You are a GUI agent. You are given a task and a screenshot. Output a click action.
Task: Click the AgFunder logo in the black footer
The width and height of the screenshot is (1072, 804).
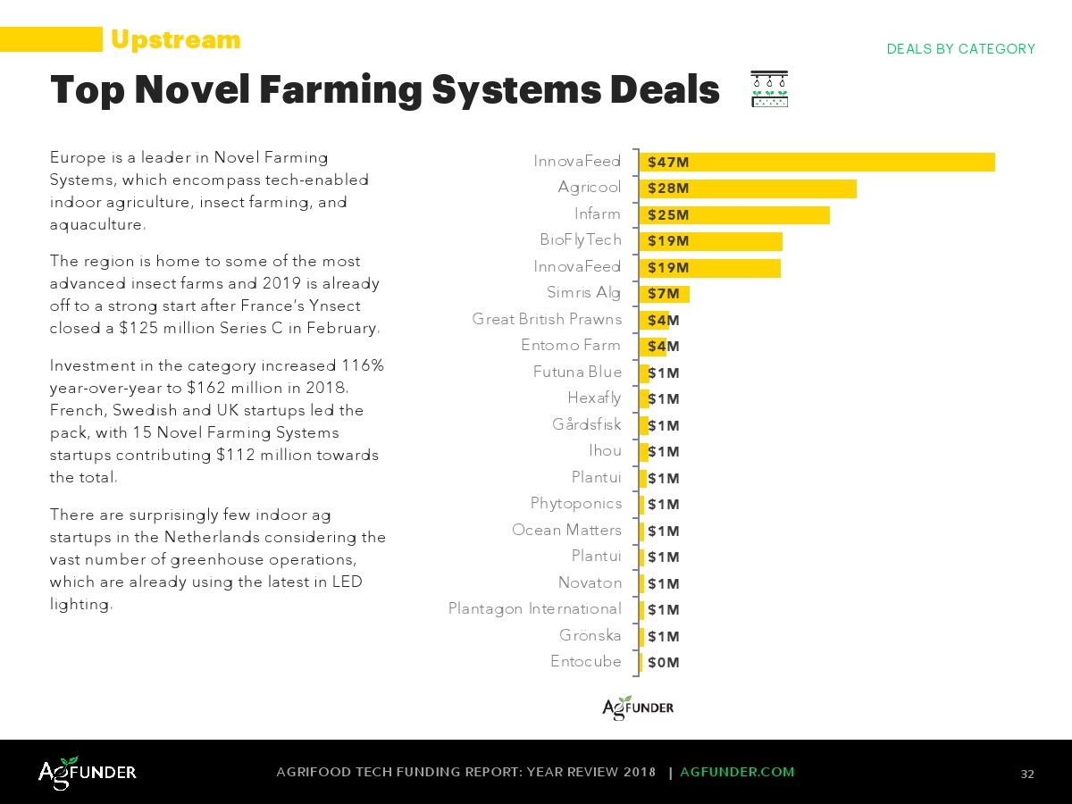tap(87, 772)
